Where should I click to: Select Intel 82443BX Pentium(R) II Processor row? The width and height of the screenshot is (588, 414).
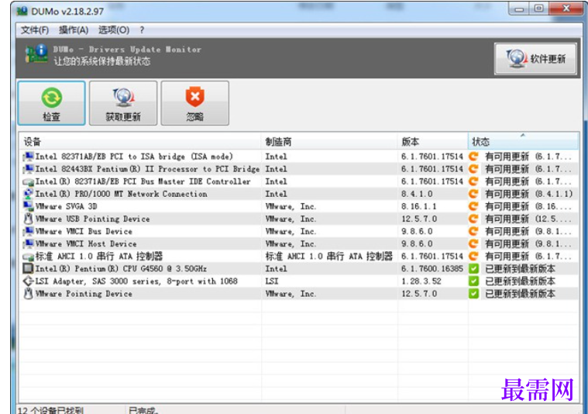147,169
